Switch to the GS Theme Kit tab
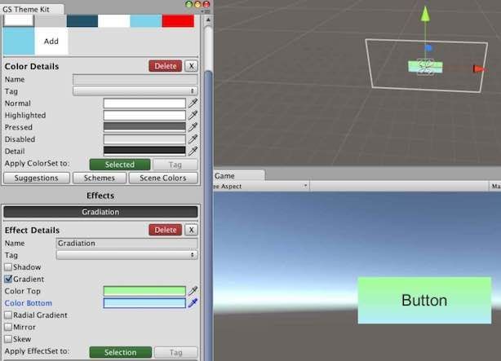 pyautogui.click(x=30, y=9)
